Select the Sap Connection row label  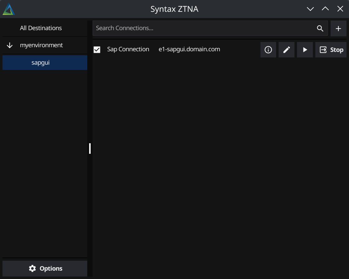click(x=128, y=49)
